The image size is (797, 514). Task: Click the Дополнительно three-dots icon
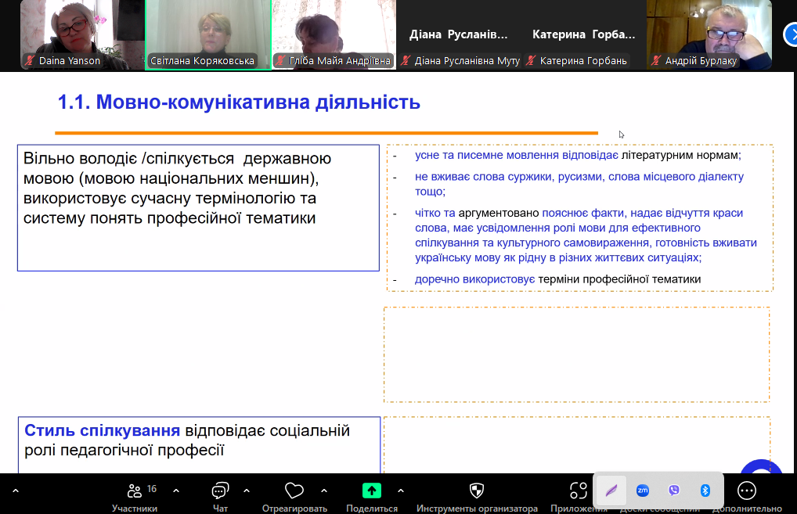click(x=747, y=491)
